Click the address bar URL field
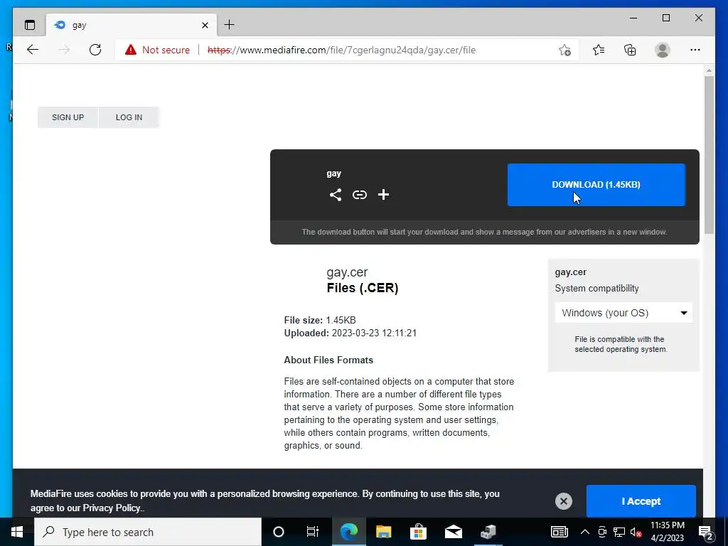Screen dimensions: 728x546 341,50
